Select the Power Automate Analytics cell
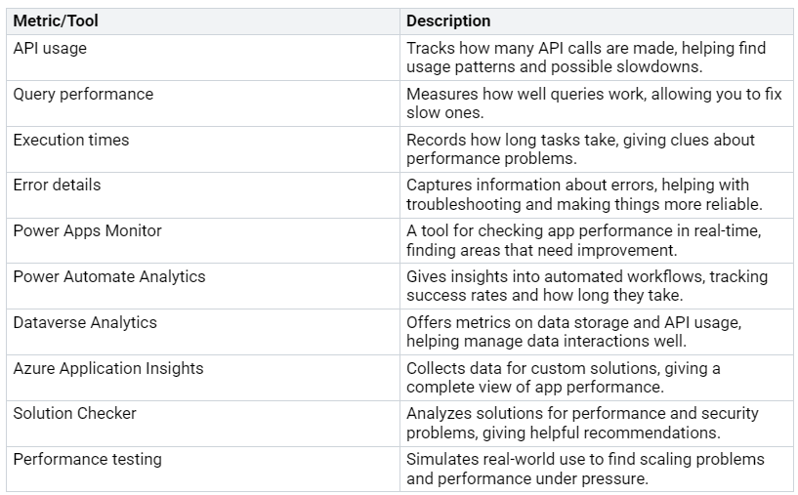Screen dimensions: 798x495 click(x=109, y=276)
